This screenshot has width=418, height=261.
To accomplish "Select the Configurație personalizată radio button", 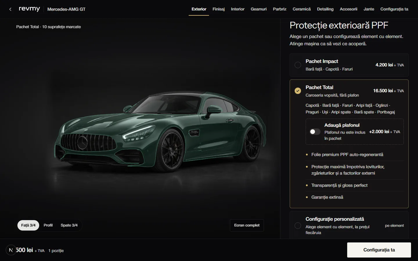I will click(x=298, y=226).
